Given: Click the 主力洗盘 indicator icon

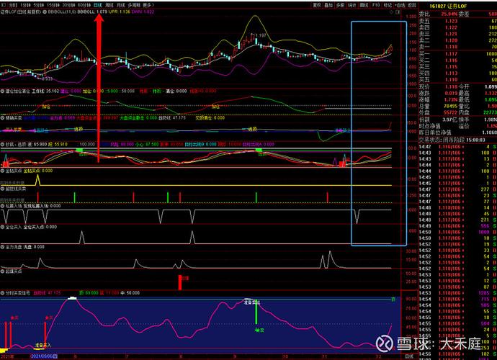Looking at the screenshot, I should (3, 247).
